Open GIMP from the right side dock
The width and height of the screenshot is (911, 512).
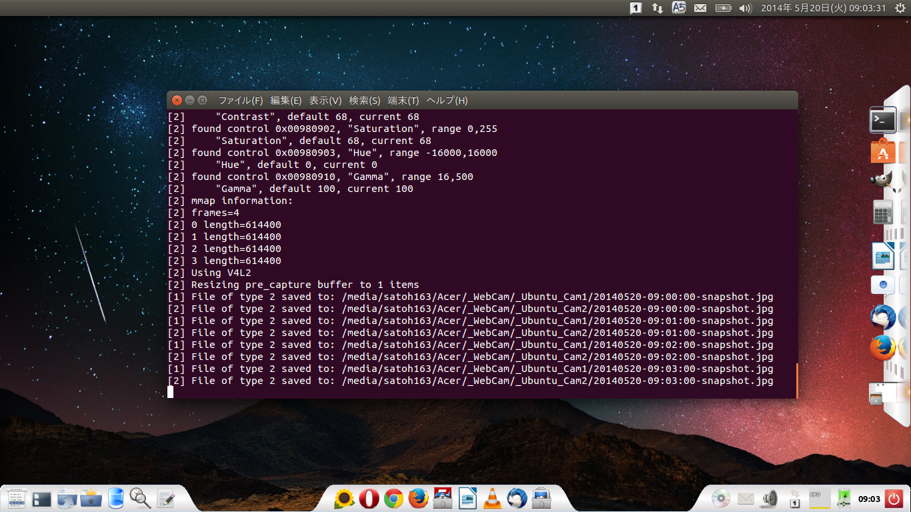click(x=882, y=181)
